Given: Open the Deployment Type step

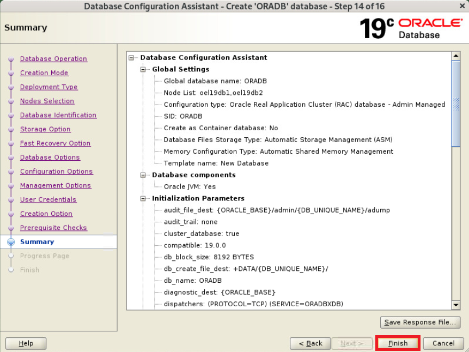Looking at the screenshot, I should [49, 87].
